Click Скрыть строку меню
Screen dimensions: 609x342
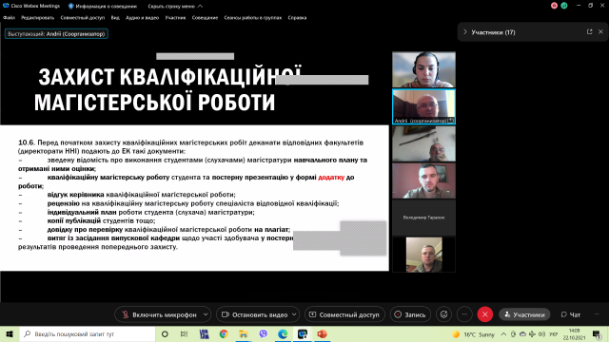[175, 7]
